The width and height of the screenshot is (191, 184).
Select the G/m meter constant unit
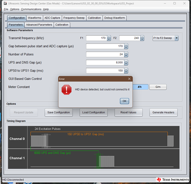158,87
